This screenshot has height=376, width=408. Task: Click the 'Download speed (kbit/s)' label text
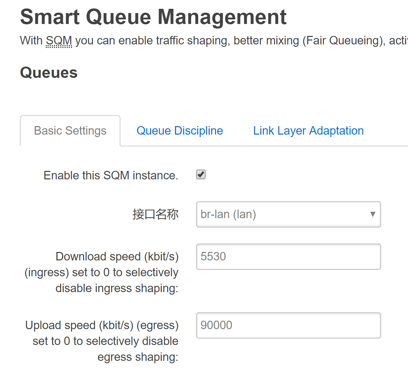pos(117,257)
